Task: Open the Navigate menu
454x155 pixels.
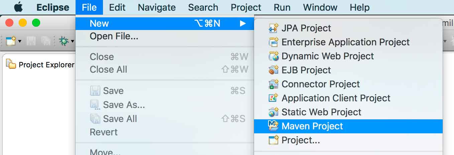Action: [157, 7]
